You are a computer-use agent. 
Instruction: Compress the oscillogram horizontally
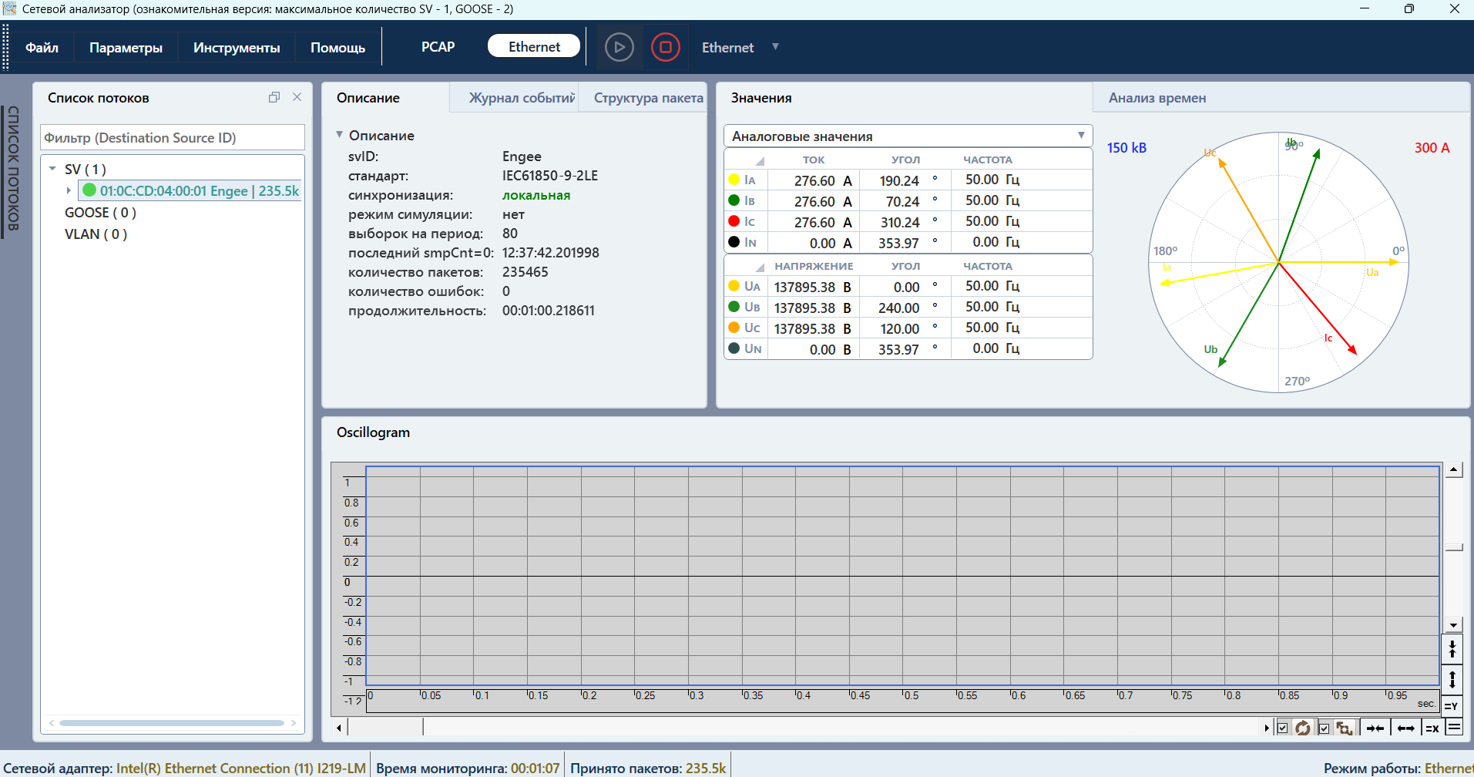click(1375, 728)
